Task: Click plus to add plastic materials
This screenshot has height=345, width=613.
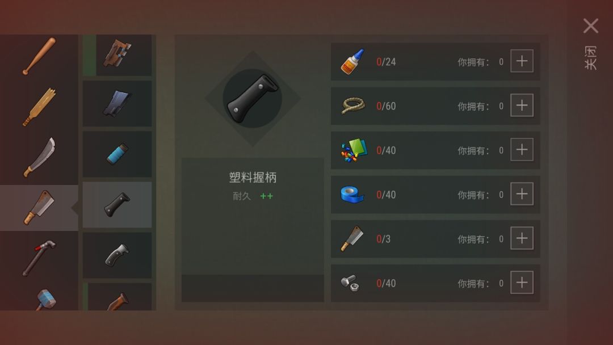Action: point(522,150)
